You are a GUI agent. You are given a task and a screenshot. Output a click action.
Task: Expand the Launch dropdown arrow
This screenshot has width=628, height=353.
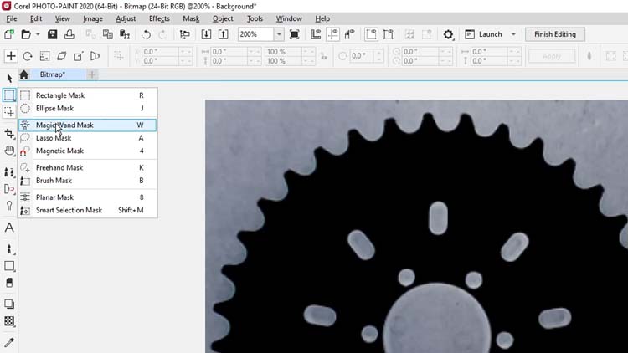click(513, 34)
